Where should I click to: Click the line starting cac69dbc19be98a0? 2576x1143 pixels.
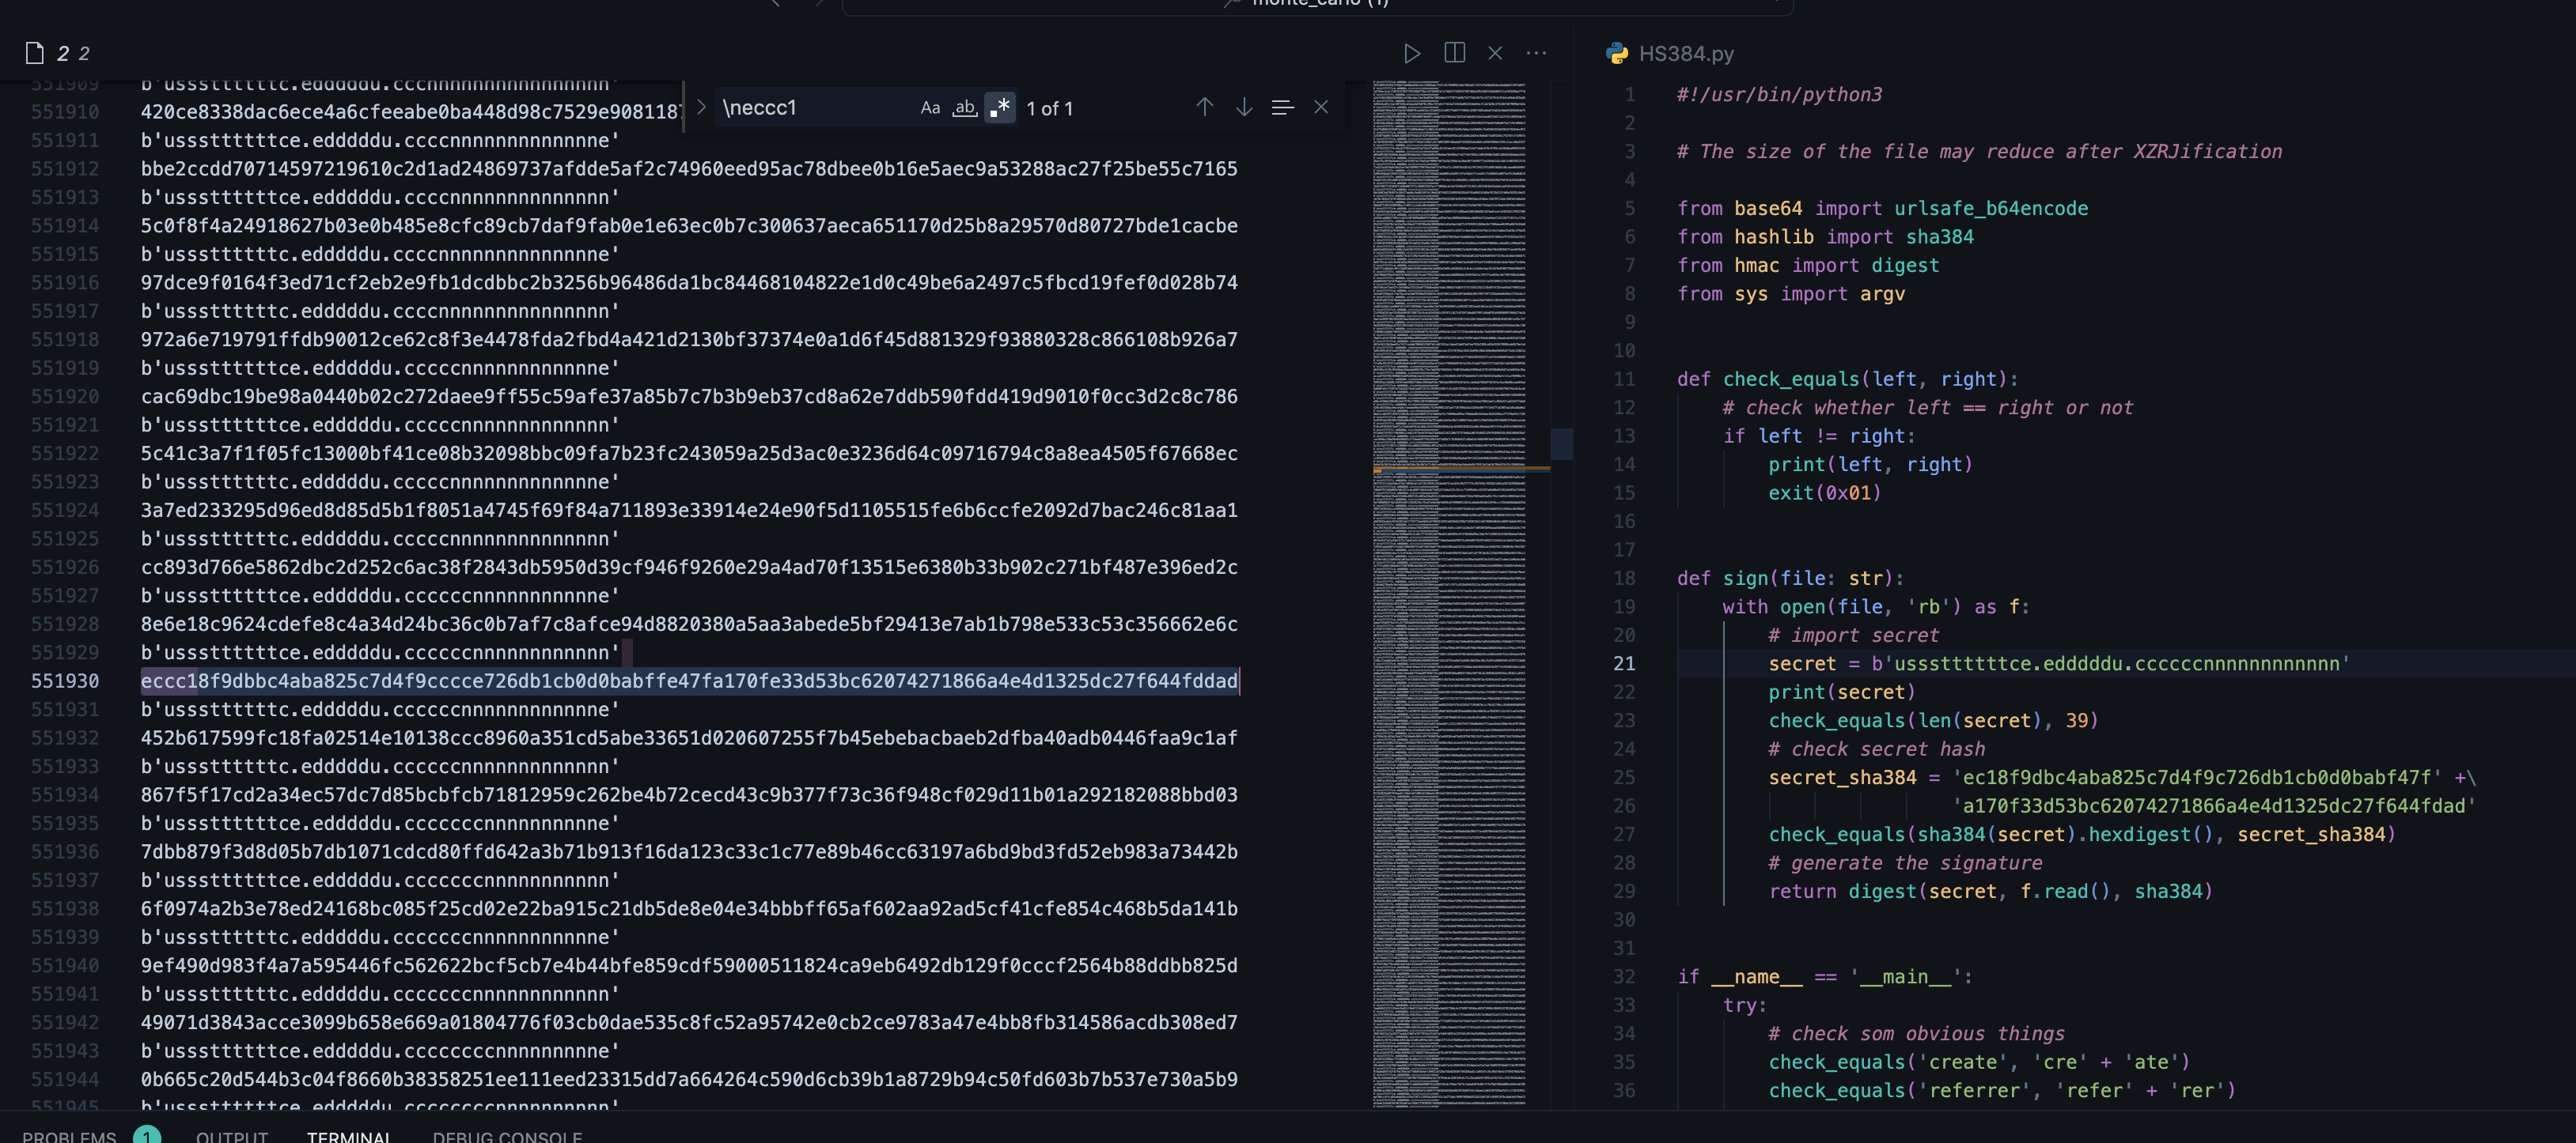coord(689,396)
